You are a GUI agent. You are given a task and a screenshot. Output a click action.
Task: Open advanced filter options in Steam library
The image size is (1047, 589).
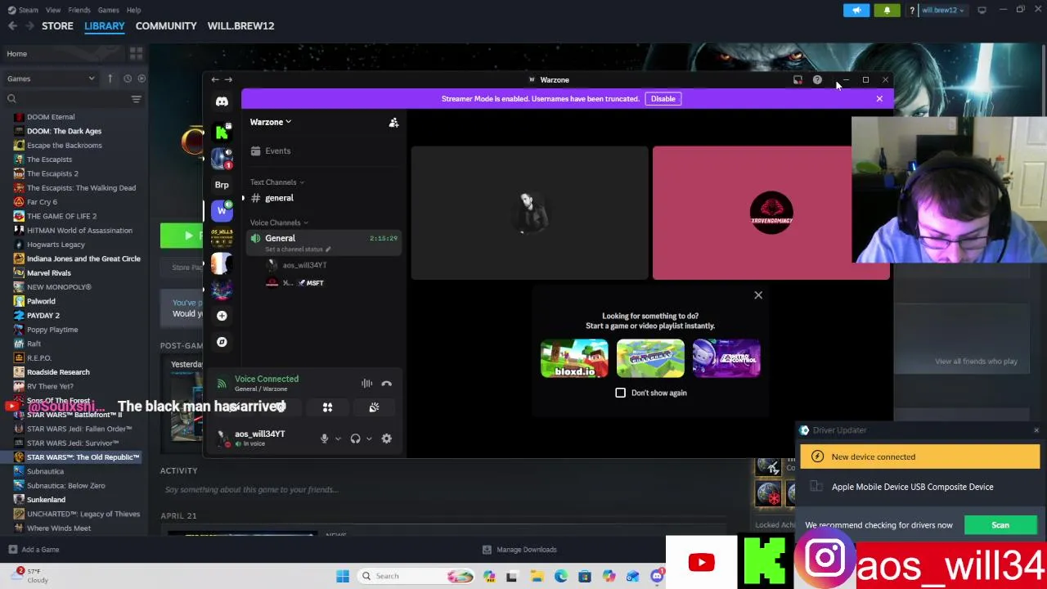pyautogui.click(x=136, y=99)
